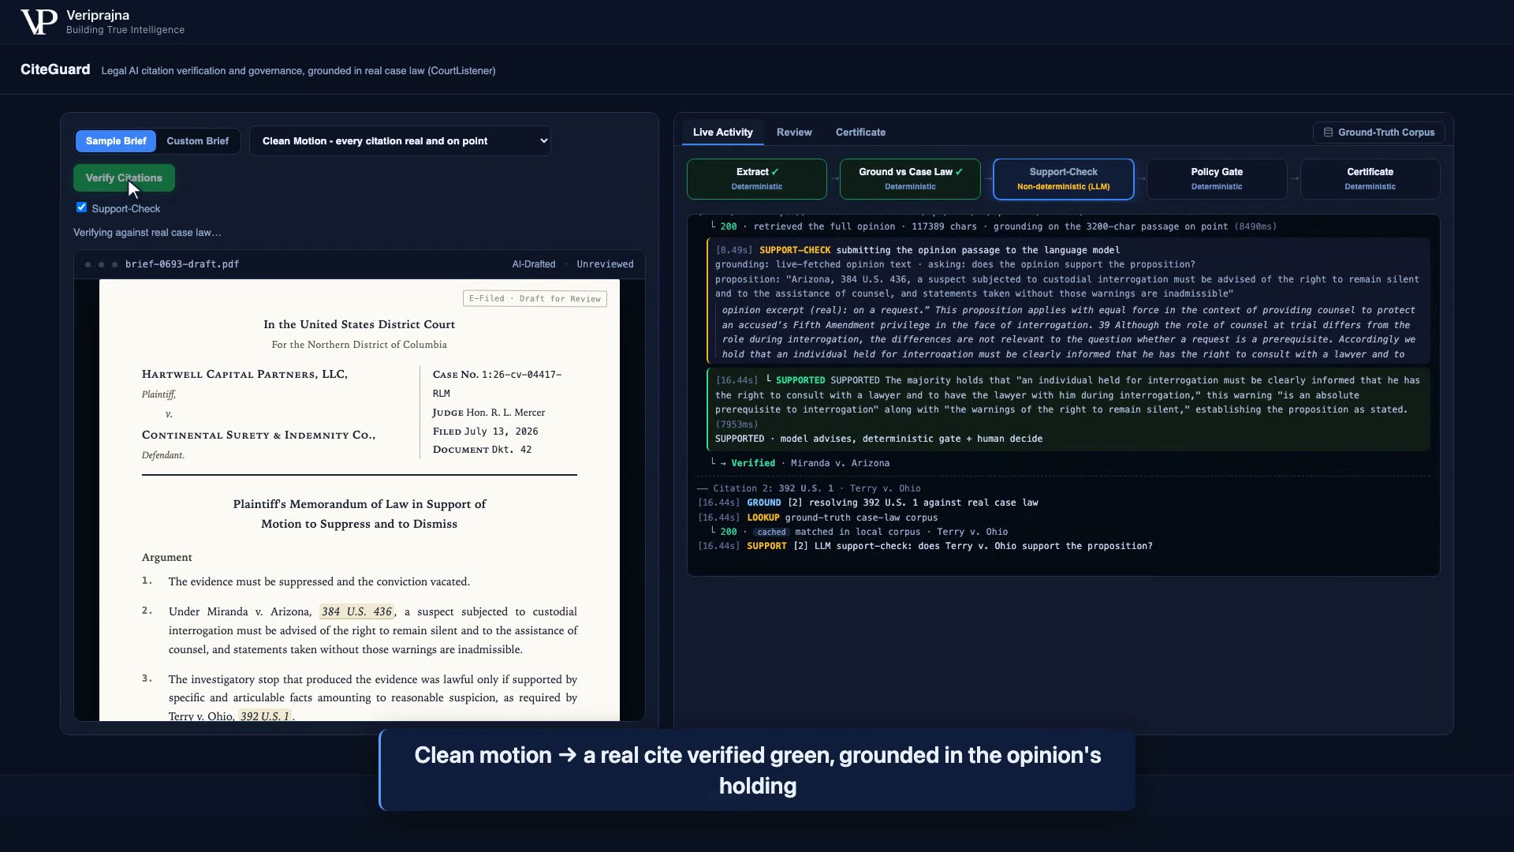This screenshot has width=1514, height=852.
Task: Open the Review tab
Action: pos(794,133)
